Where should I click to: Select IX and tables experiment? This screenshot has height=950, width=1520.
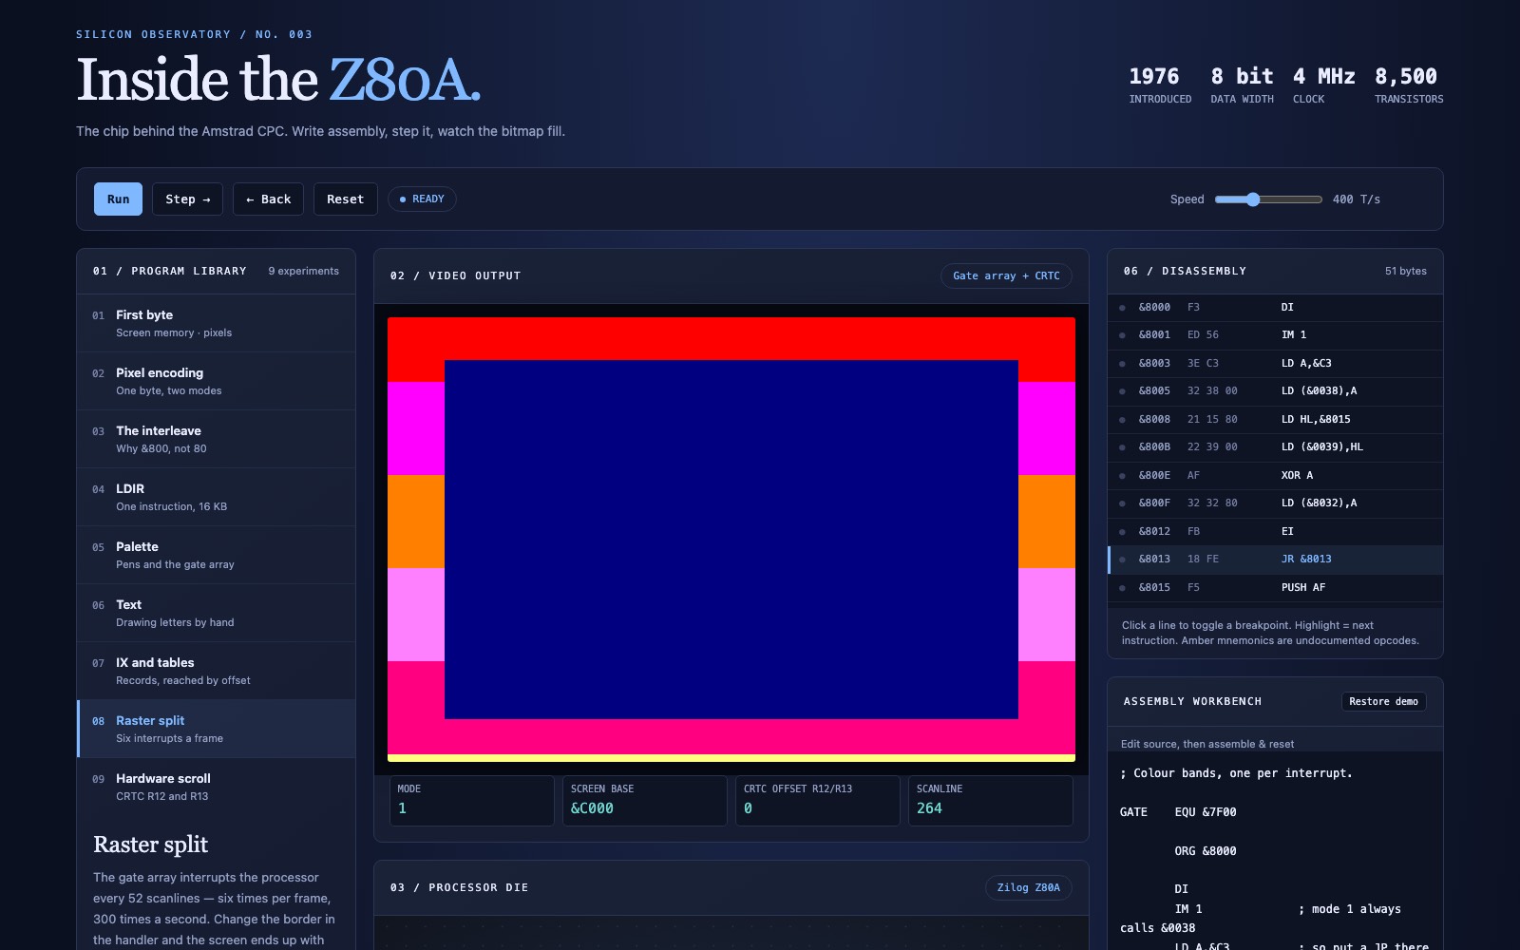point(217,671)
